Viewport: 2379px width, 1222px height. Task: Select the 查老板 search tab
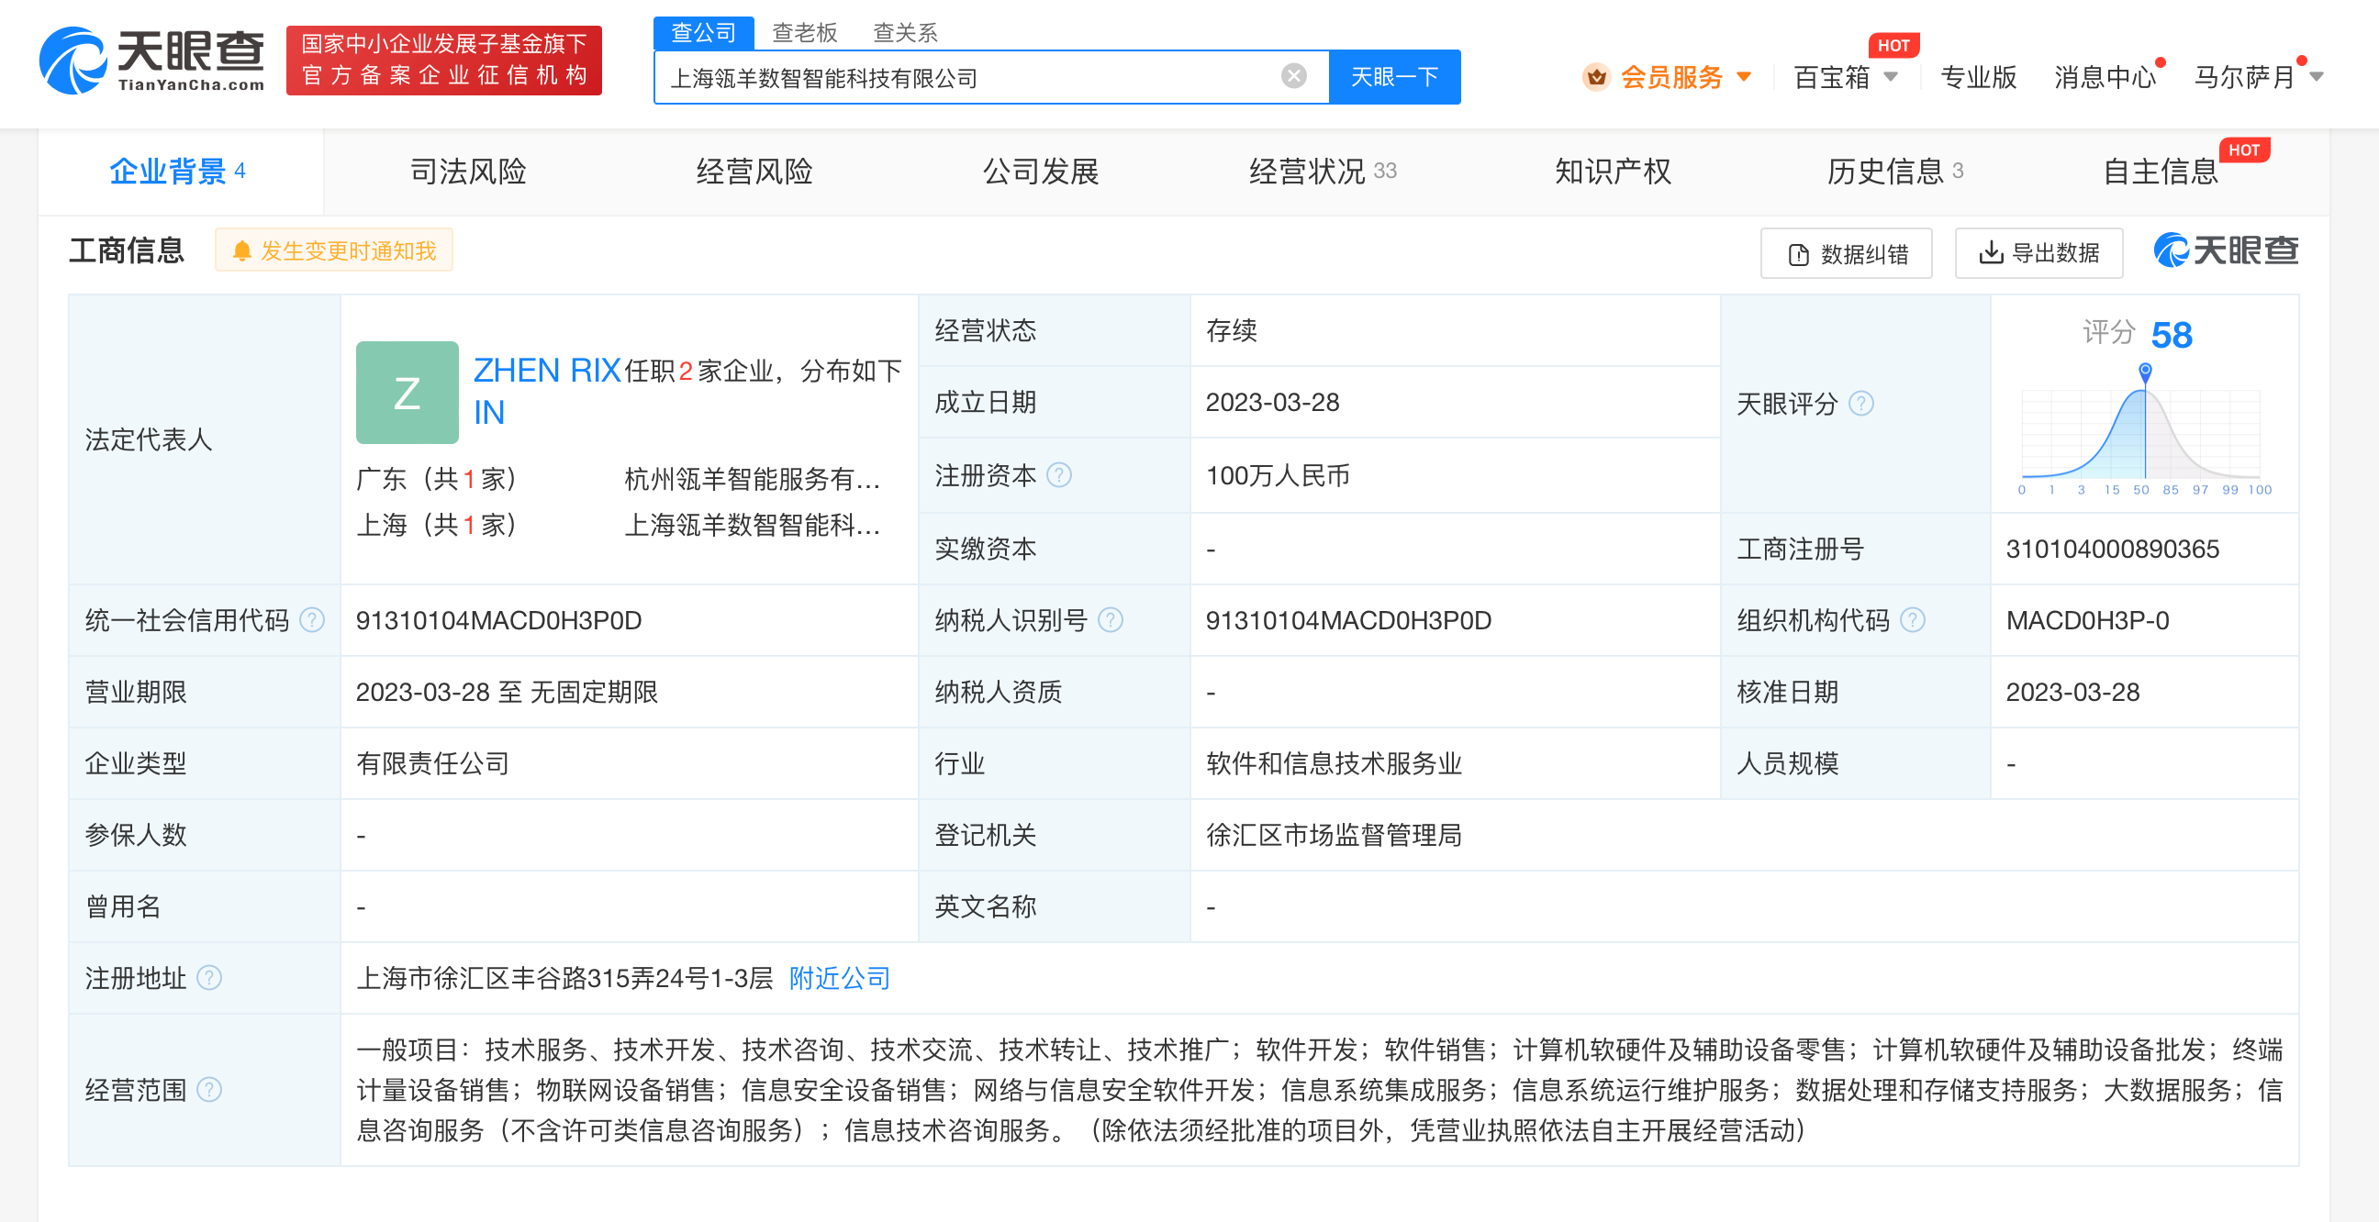pos(804,33)
